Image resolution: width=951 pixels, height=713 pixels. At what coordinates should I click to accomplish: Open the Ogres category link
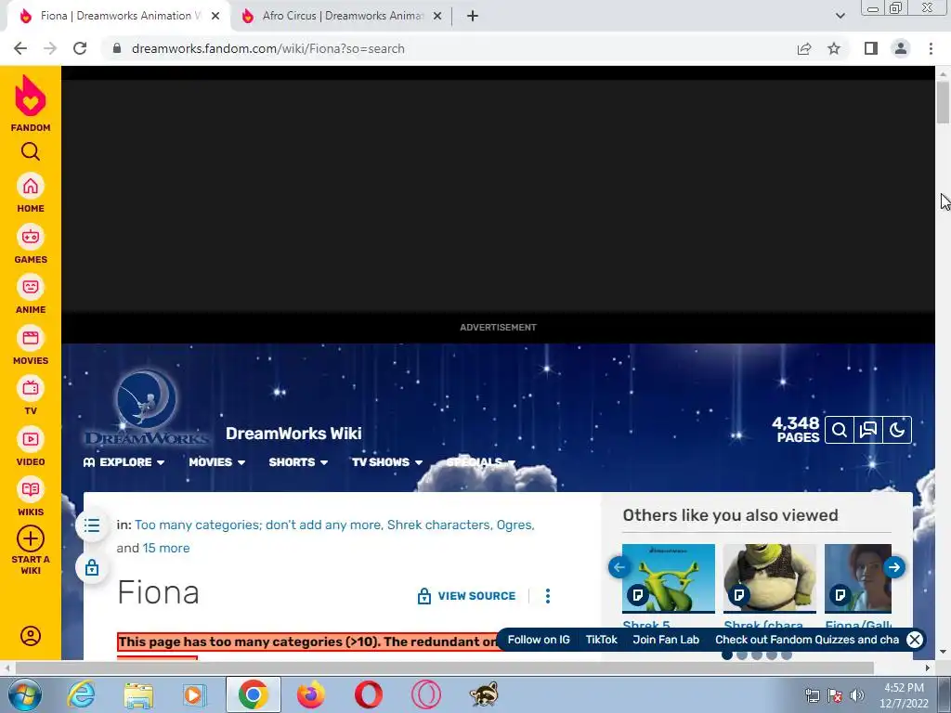click(x=515, y=525)
